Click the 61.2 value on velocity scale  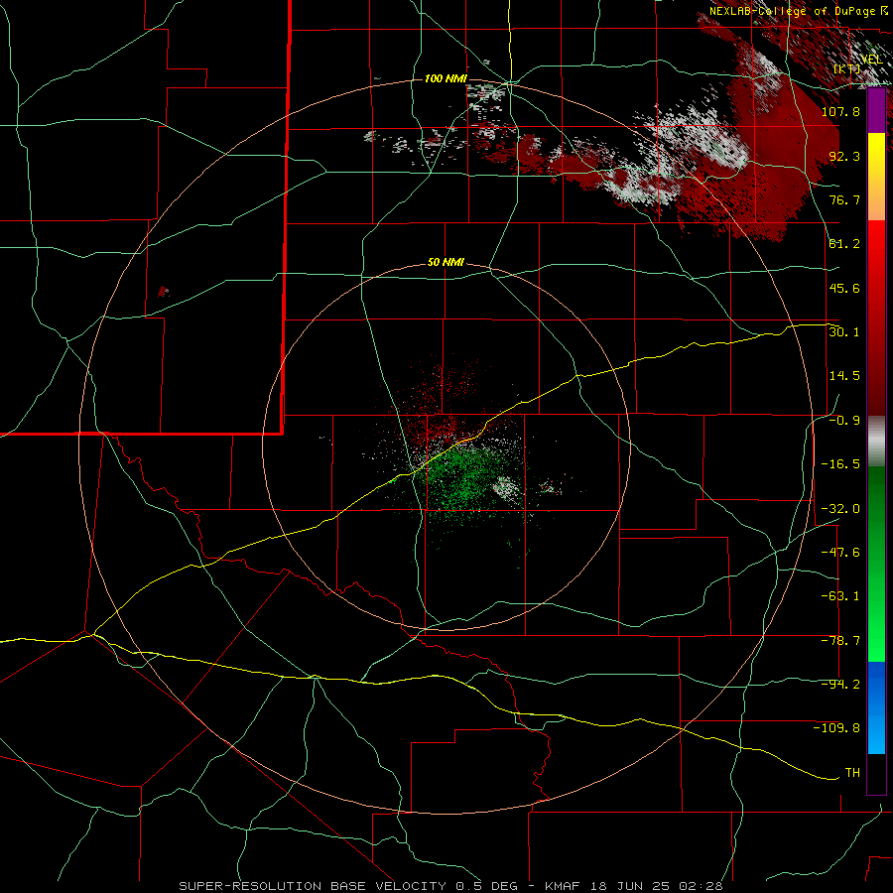(x=844, y=244)
